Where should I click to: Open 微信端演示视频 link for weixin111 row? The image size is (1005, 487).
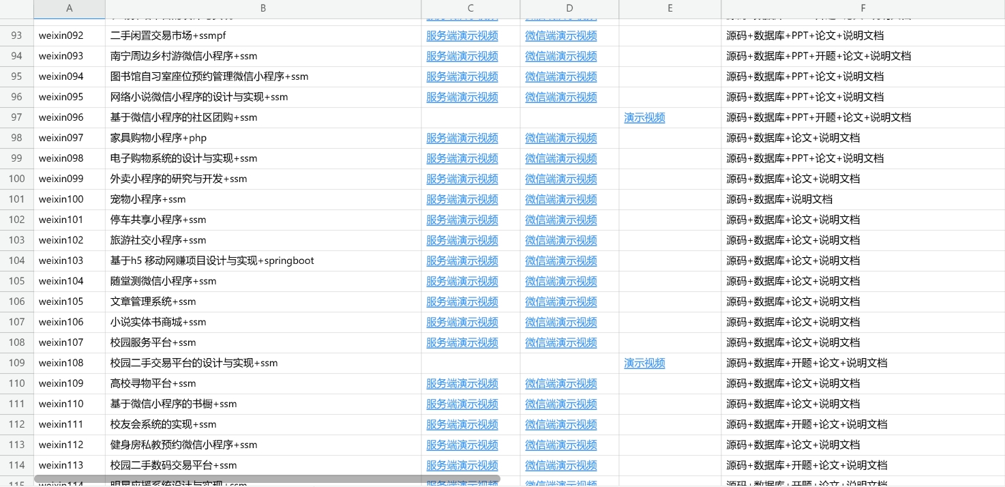[561, 424]
